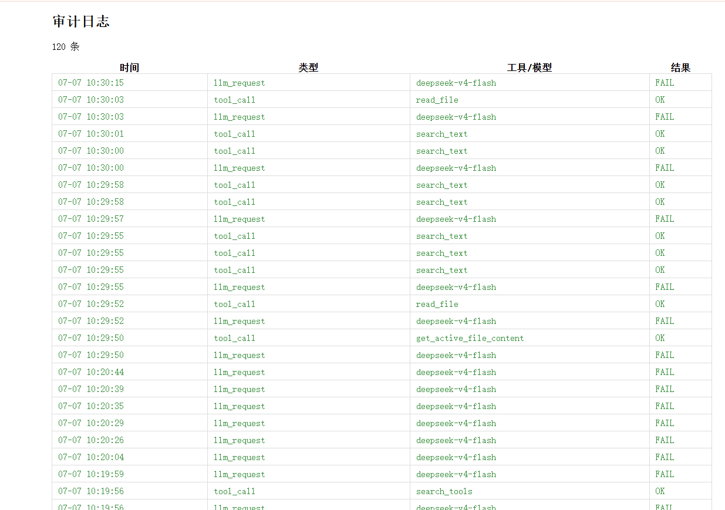725x510 pixels.
Task: Click llm_request in the 10:30:03 row
Action: pyautogui.click(x=240, y=117)
